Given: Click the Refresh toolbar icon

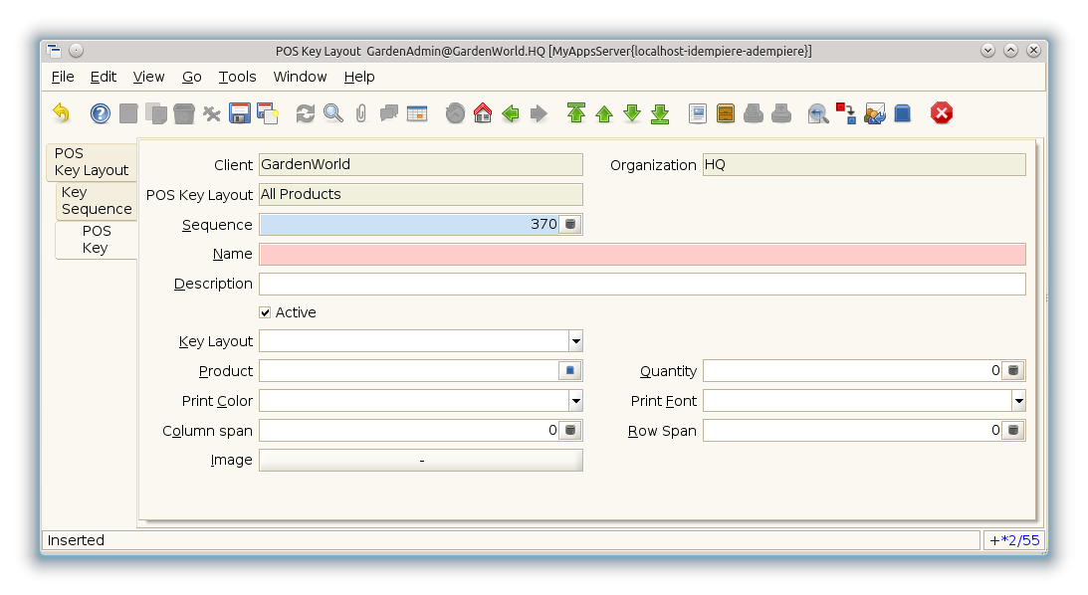Looking at the screenshot, I should click(x=306, y=113).
